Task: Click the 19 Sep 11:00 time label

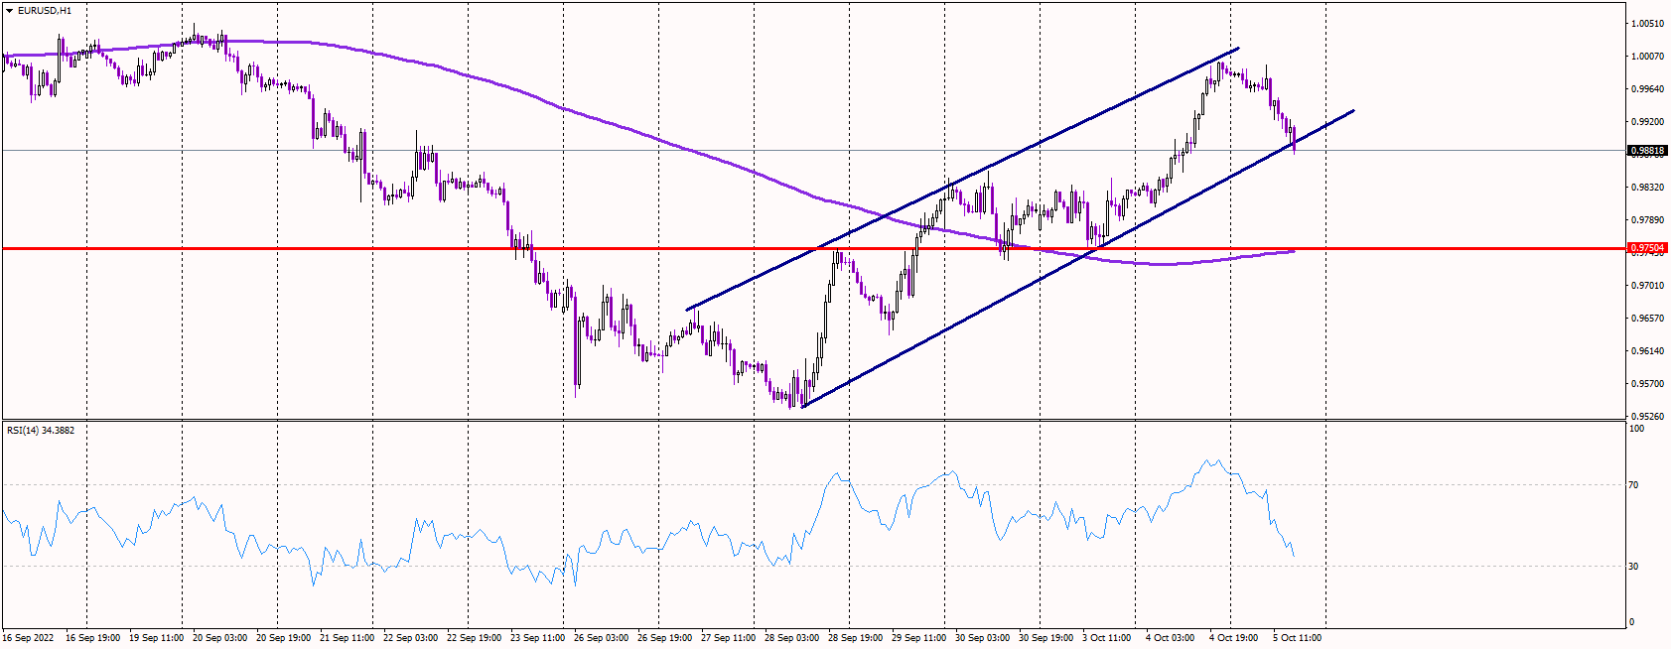Action: tap(156, 637)
